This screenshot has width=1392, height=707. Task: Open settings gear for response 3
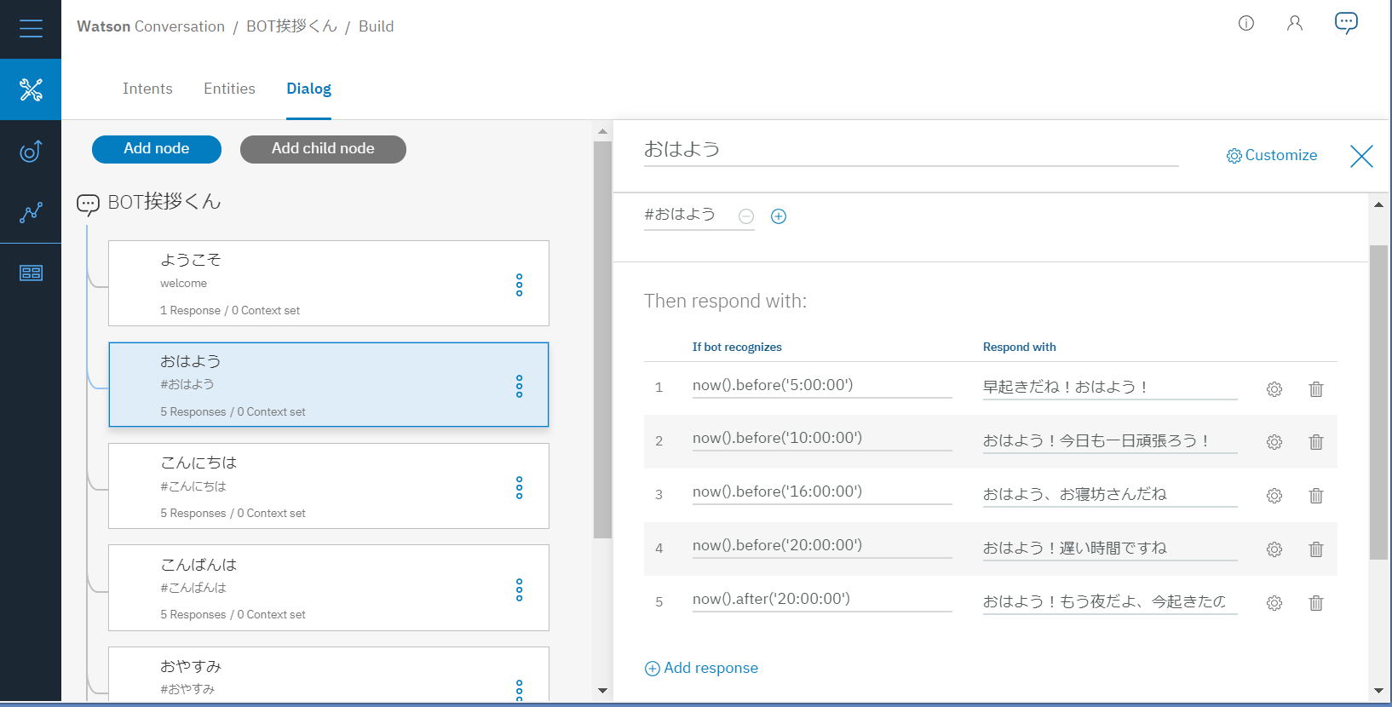1274,496
